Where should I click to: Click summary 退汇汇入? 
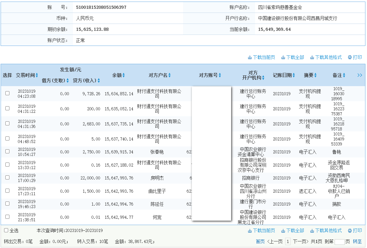click(308, 191)
